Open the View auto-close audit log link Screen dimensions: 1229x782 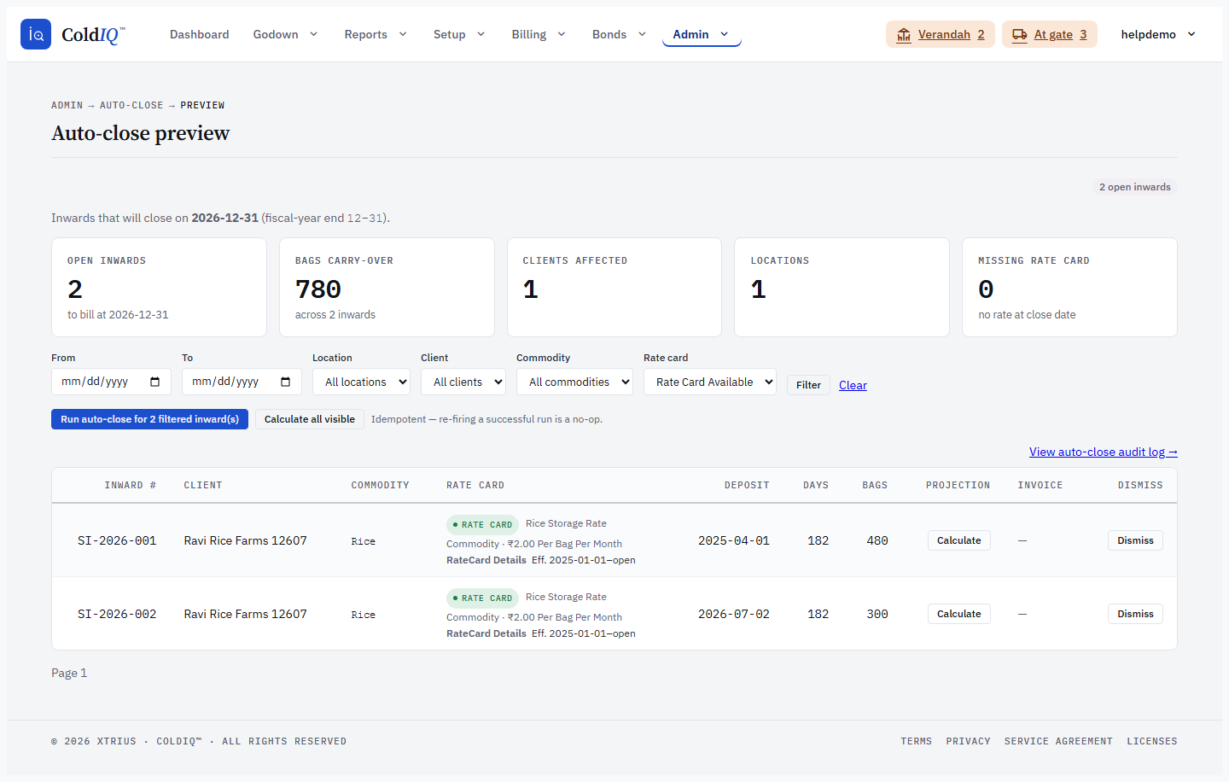point(1104,452)
